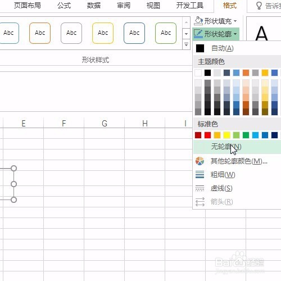Switch to the 页面布局 tab

28,6
